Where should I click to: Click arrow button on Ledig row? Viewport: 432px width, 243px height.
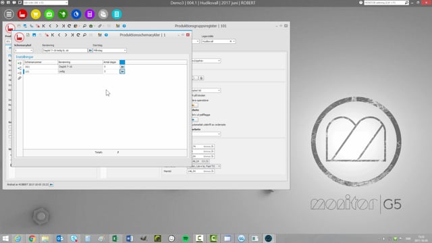(x=122, y=72)
